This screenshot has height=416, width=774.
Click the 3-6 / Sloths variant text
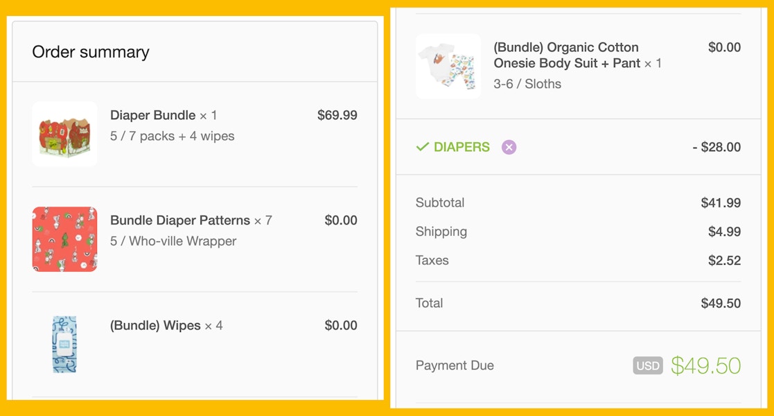click(527, 84)
